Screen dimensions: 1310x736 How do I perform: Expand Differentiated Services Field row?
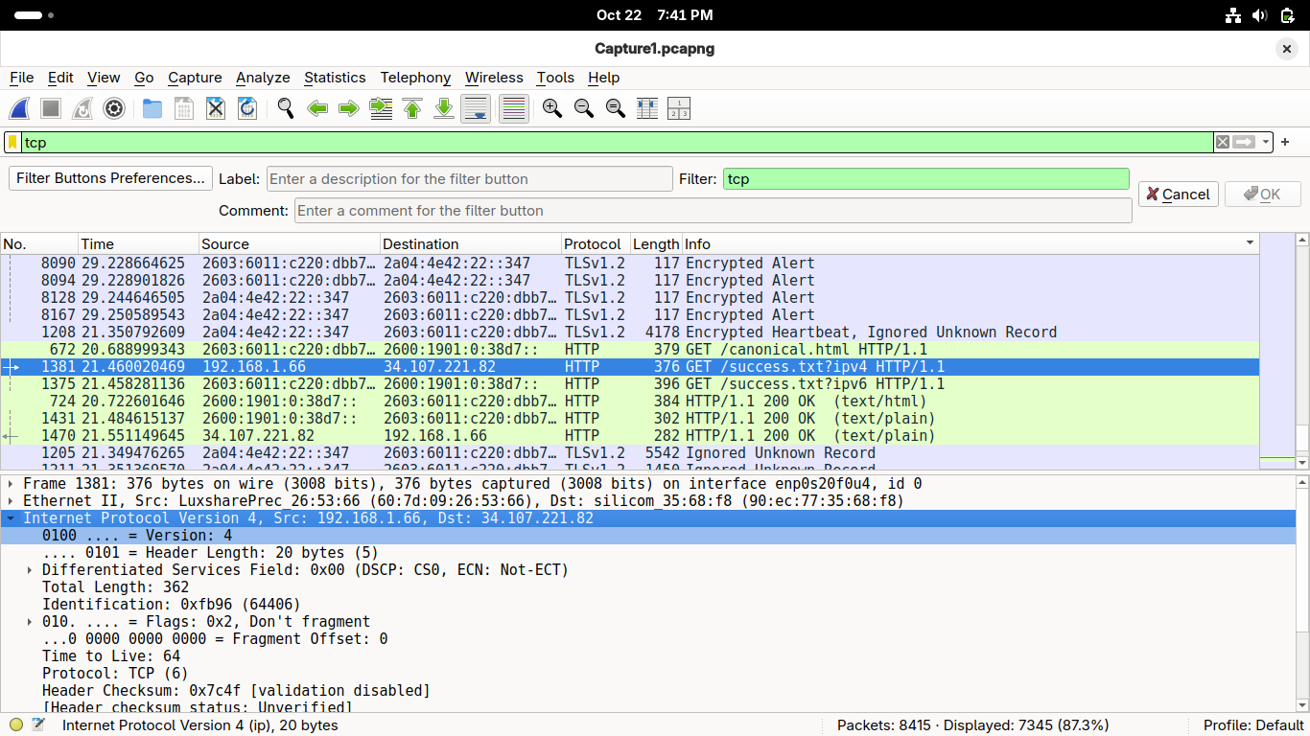(x=30, y=570)
